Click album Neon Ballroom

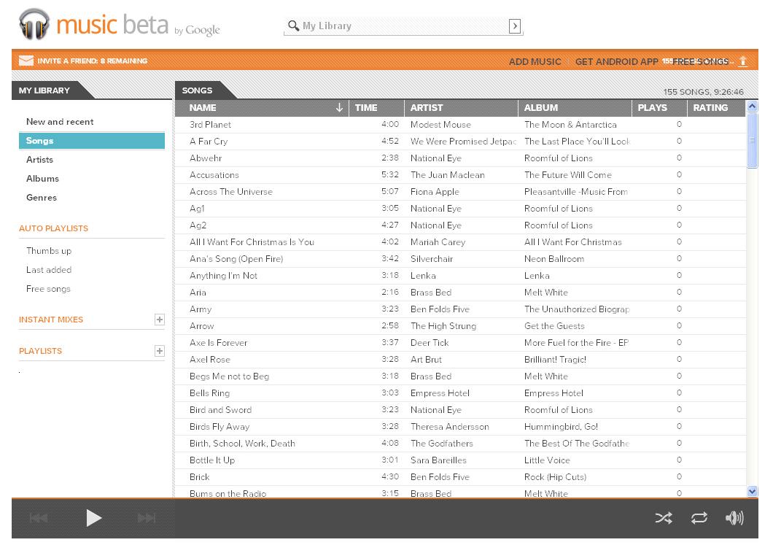pyautogui.click(x=554, y=259)
